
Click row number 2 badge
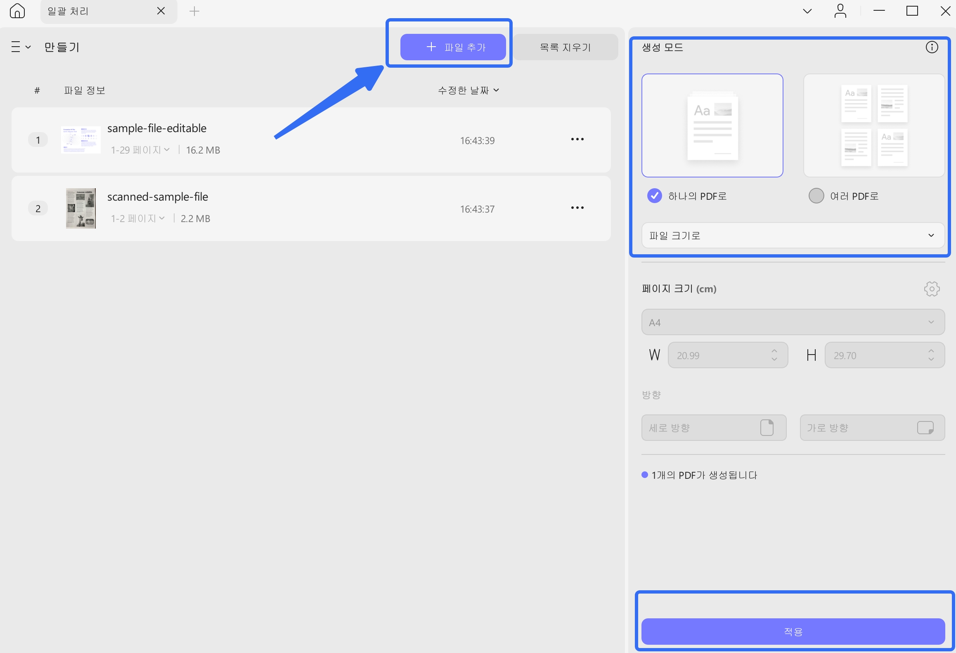pyautogui.click(x=38, y=208)
